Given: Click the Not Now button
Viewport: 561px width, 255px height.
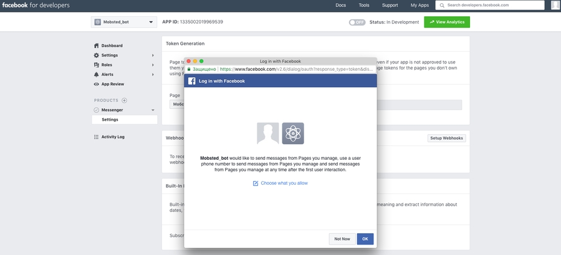Looking at the screenshot, I should (342, 239).
